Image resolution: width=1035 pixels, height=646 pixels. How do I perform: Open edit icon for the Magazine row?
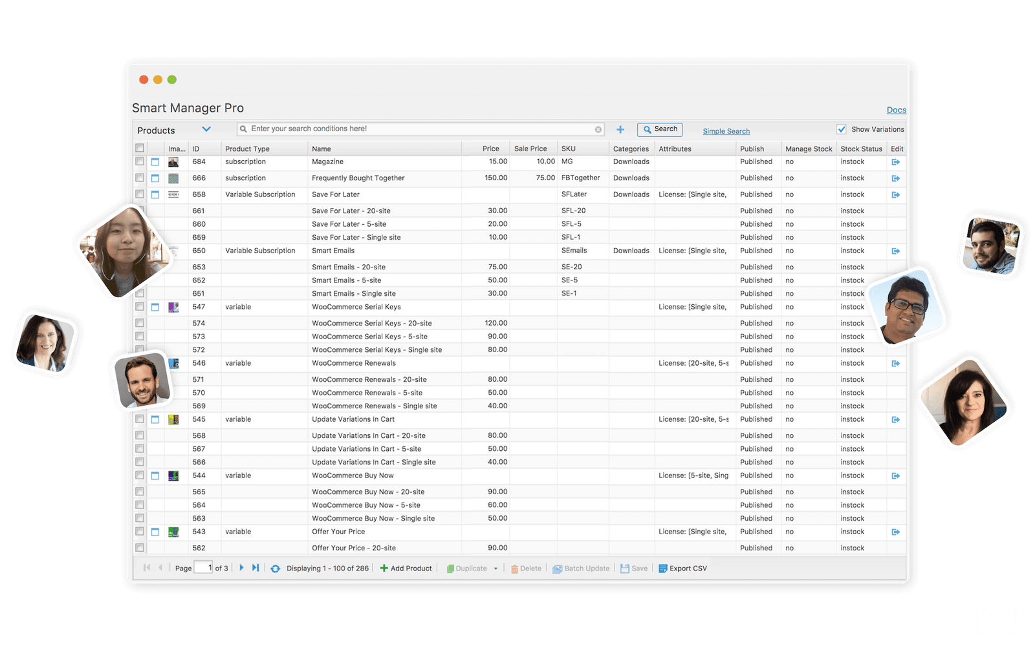895,162
